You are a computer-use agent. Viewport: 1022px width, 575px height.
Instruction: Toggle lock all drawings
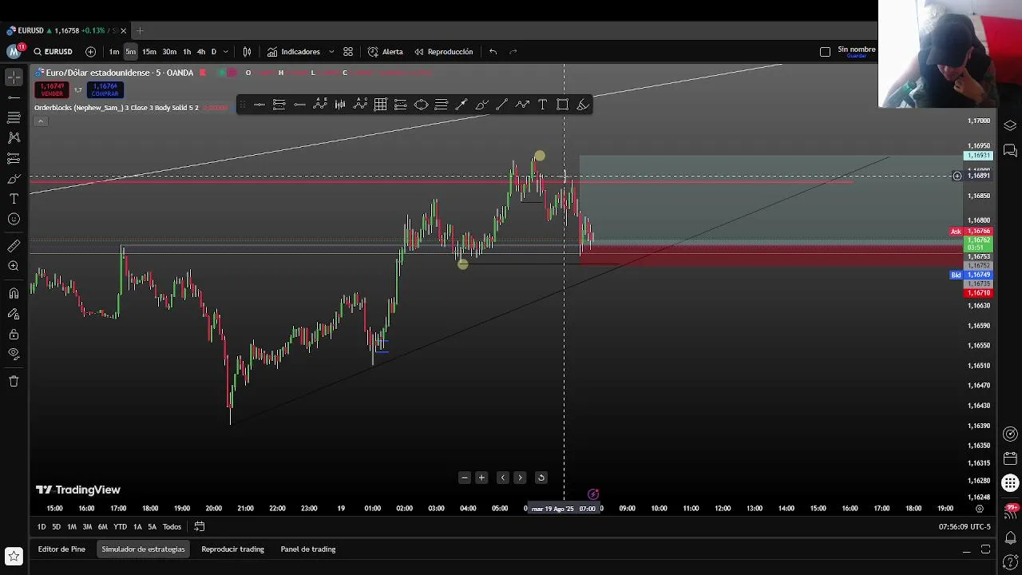click(x=14, y=334)
